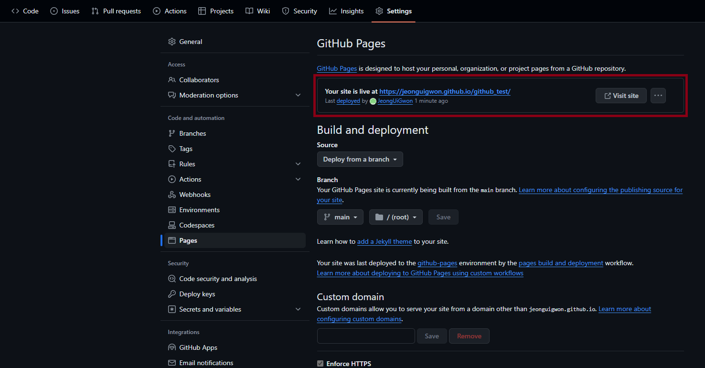The image size is (705, 368).
Task: Click Learn more about deploying using custom workflows
Action: pos(420,273)
